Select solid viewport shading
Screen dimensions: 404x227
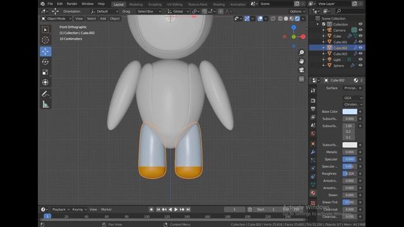coord(286,18)
